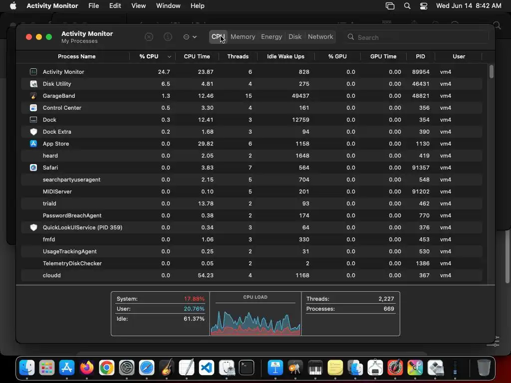Select the UsageTrackingAgent process row
Viewport: 511px width, 383px height.
click(252, 251)
